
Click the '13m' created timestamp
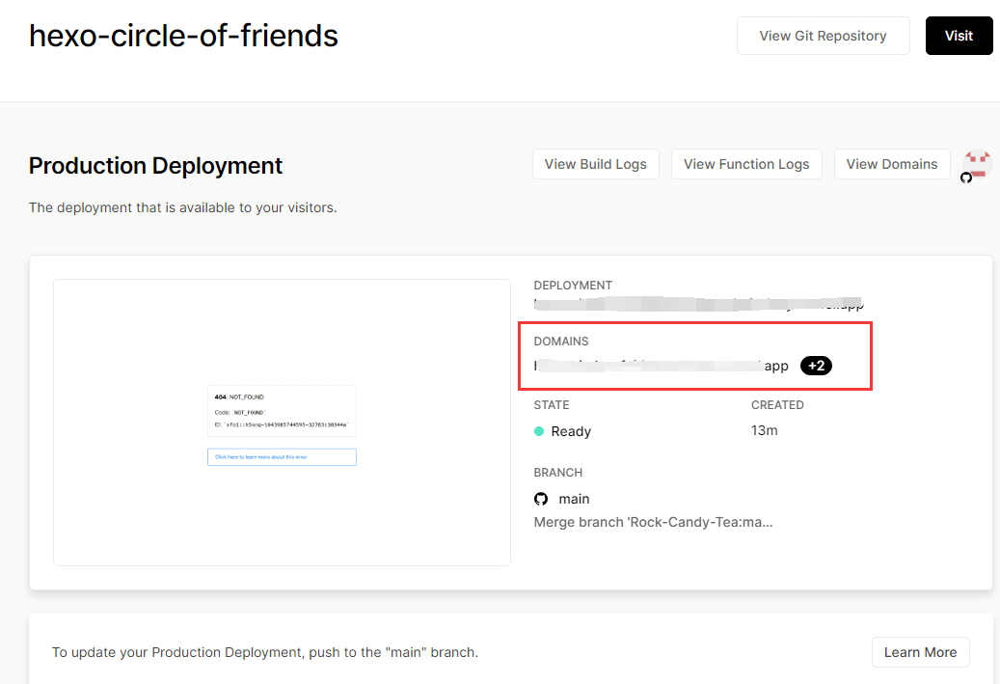click(x=764, y=430)
